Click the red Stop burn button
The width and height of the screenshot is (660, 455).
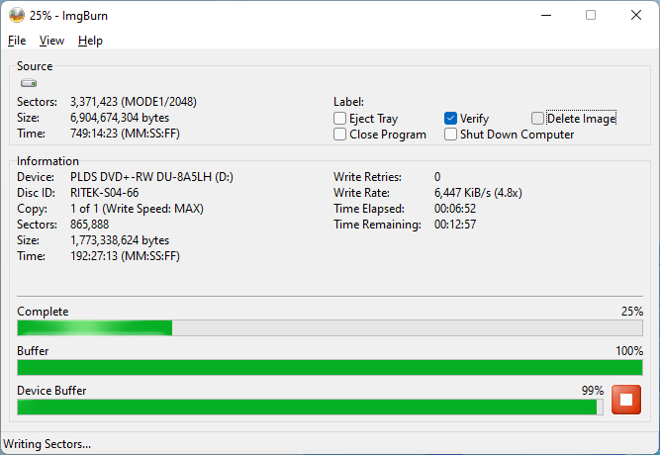tap(625, 400)
